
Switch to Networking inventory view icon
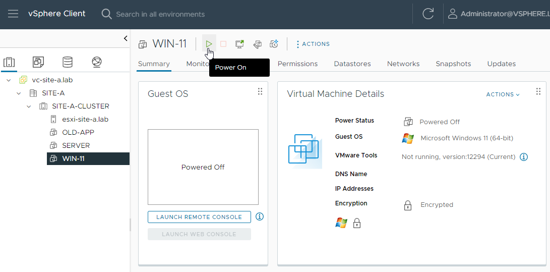[x=97, y=62]
